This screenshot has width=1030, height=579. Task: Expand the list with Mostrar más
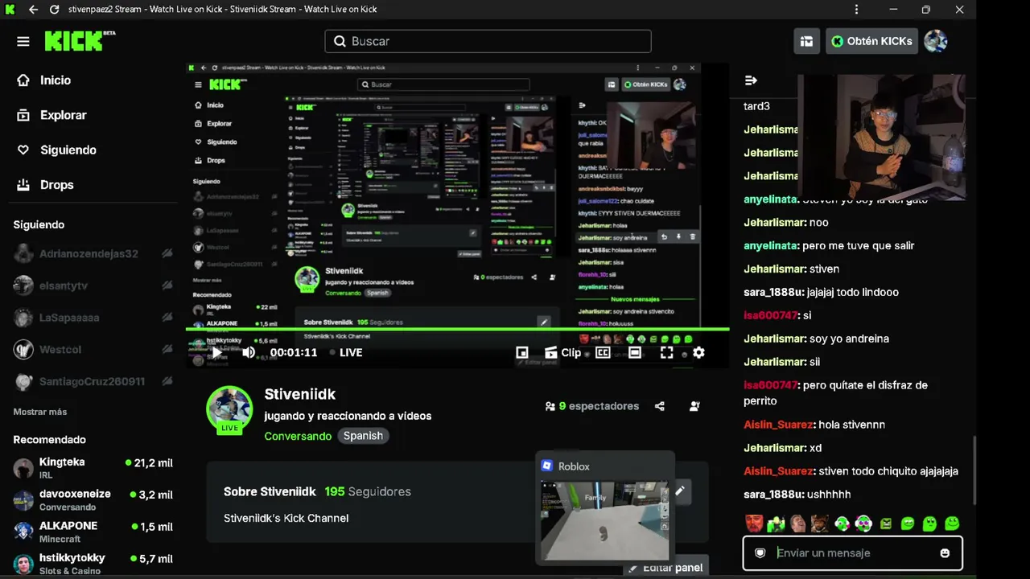tap(40, 412)
